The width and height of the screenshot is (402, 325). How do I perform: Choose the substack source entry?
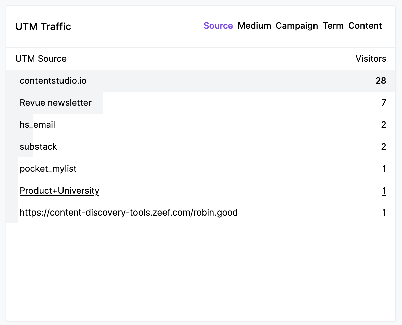38,147
